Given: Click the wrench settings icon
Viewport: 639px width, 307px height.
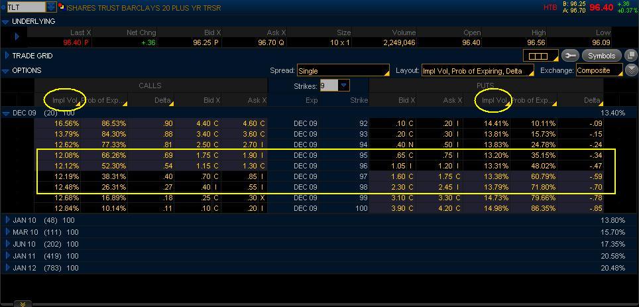Looking at the screenshot, I should click(x=570, y=56).
